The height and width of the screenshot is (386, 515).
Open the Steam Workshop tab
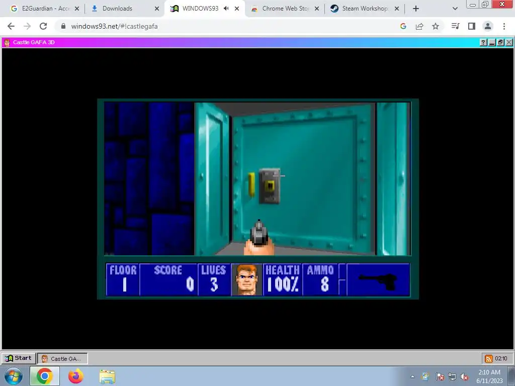(x=365, y=9)
